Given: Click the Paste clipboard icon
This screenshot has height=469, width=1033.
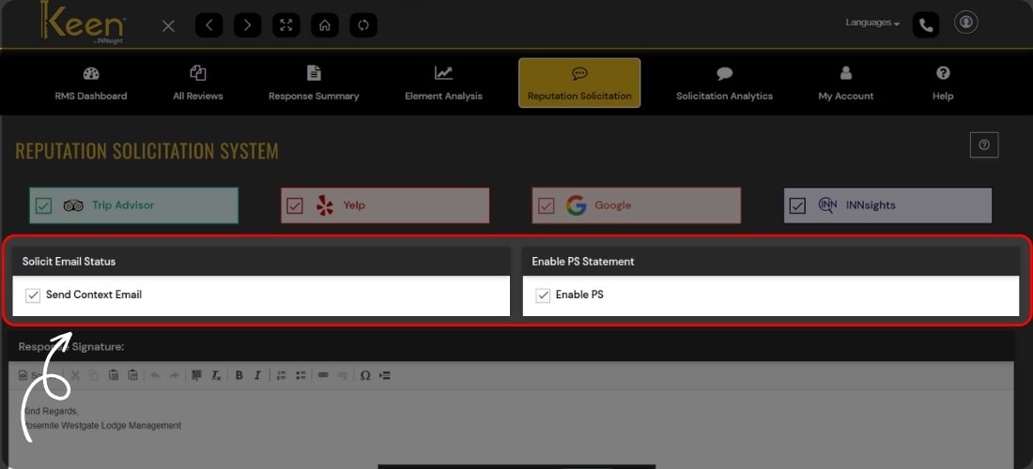Looking at the screenshot, I should pos(114,375).
